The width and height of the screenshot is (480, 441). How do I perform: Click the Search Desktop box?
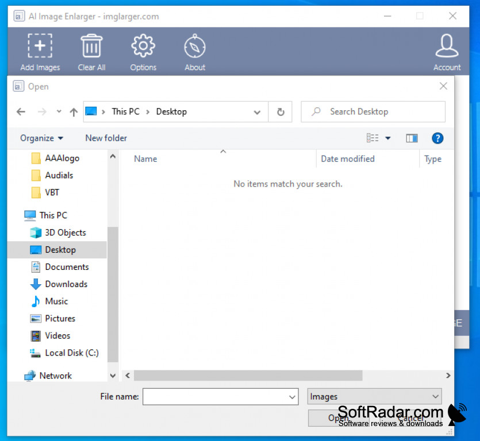coord(379,112)
